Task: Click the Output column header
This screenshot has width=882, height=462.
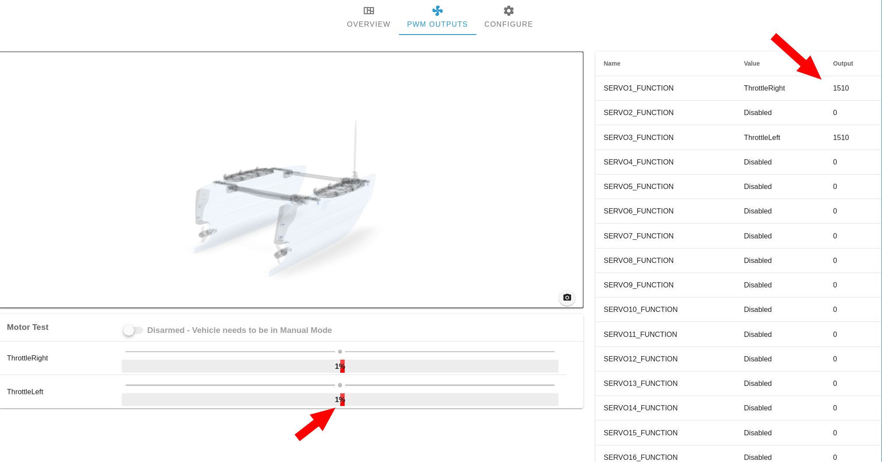Action: click(x=843, y=63)
